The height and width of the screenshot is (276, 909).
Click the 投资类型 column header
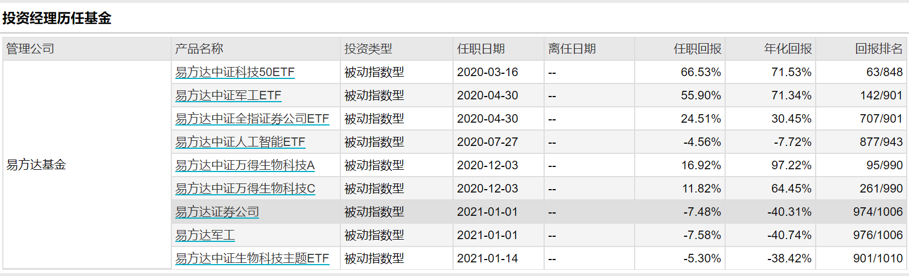pos(368,49)
